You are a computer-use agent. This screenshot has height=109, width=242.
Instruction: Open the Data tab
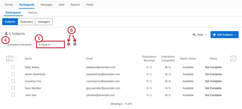61,5
